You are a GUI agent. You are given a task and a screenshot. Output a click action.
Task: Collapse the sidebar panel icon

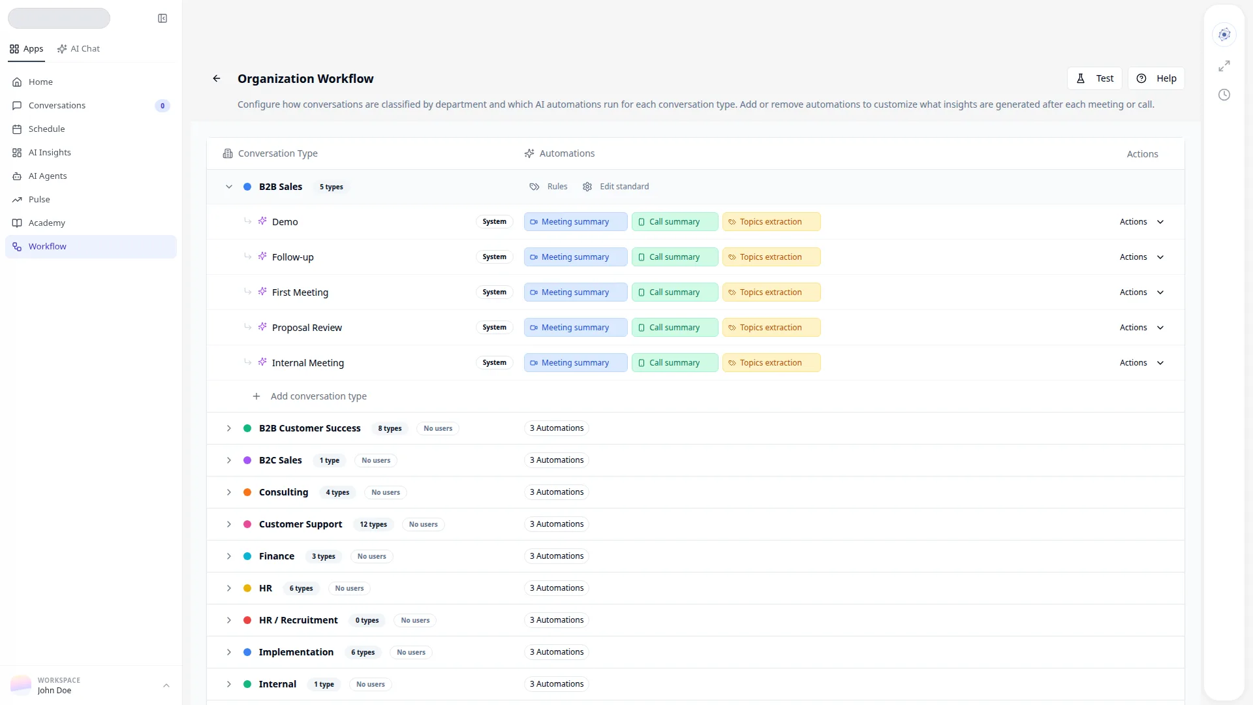click(x=162, y=18)
